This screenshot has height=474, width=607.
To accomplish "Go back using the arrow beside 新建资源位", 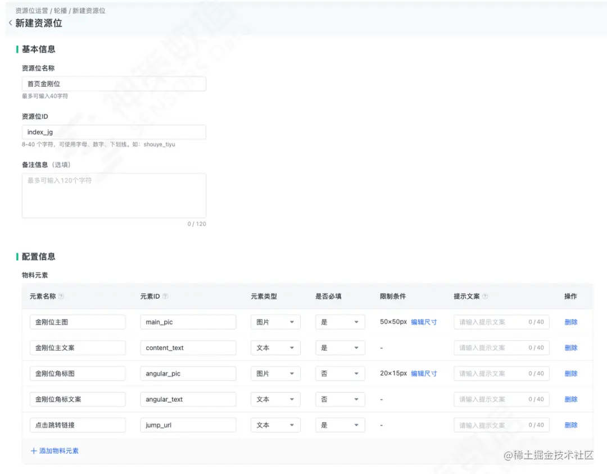I will coord(11,23).
